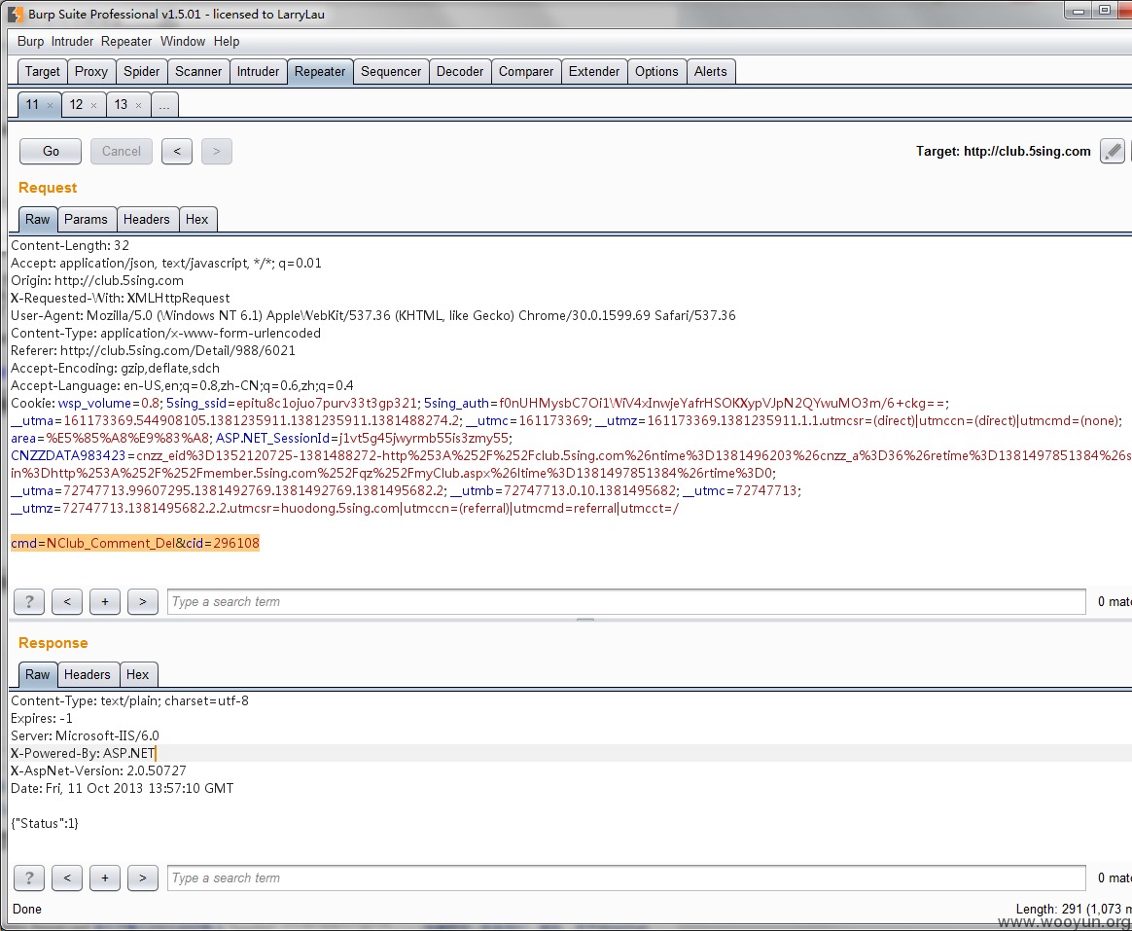Open the Intruder menu in menu bar

pyautogui.click(x=72, y=41)
